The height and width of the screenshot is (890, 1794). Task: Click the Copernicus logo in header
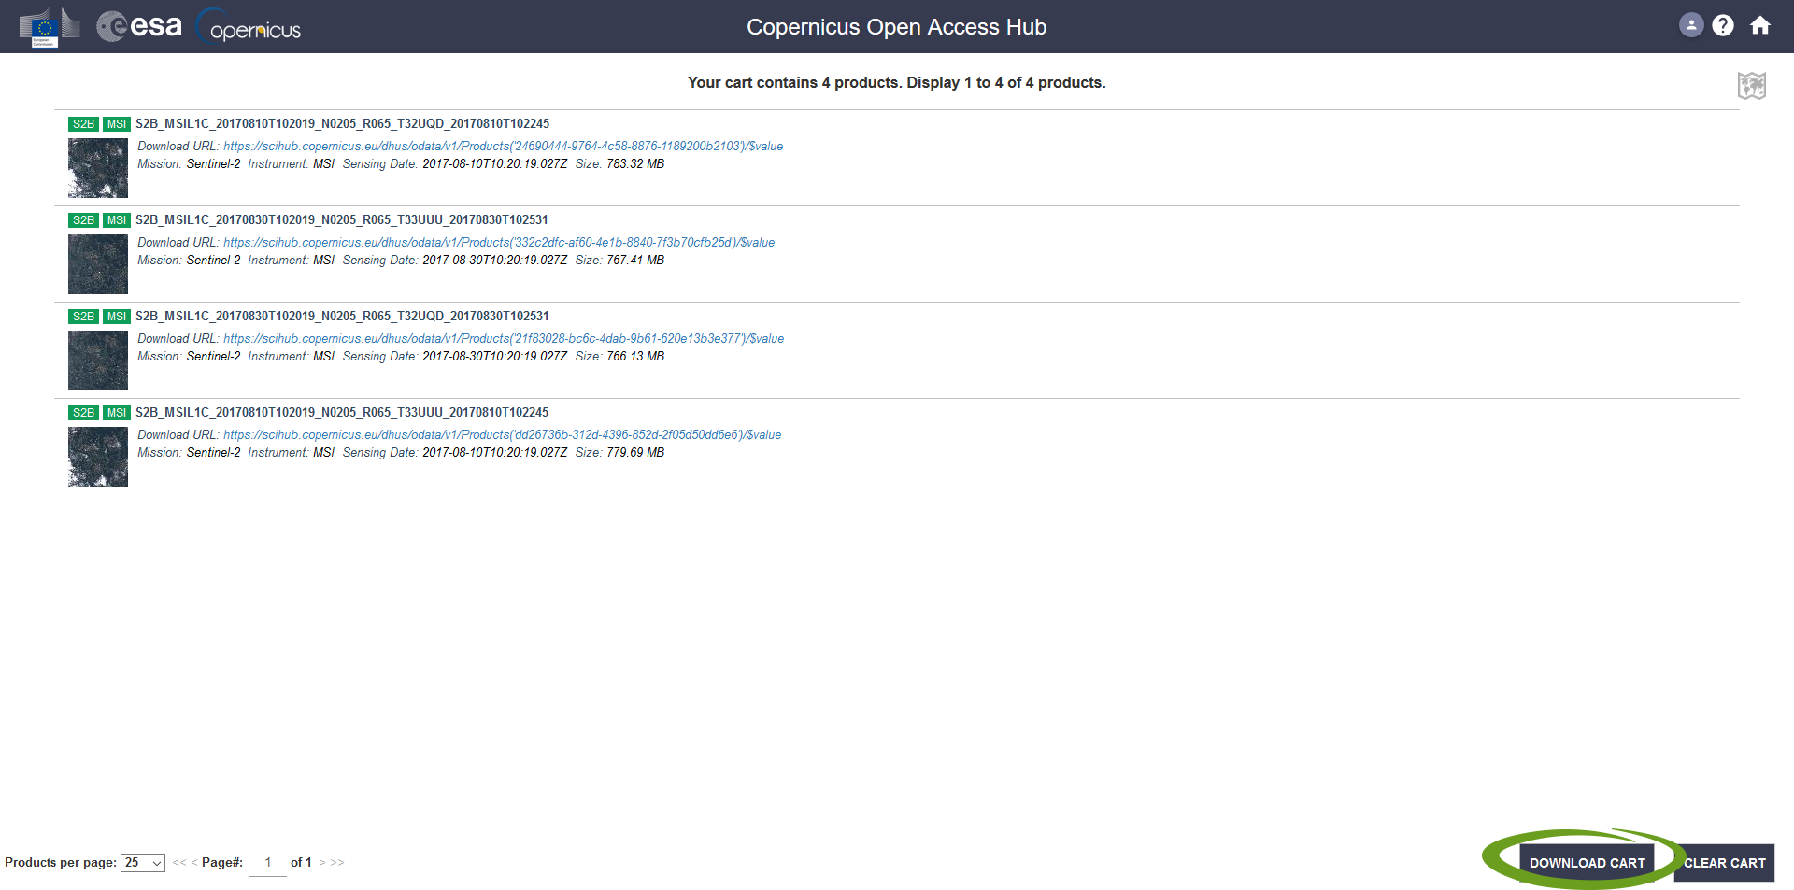[250, 27]
